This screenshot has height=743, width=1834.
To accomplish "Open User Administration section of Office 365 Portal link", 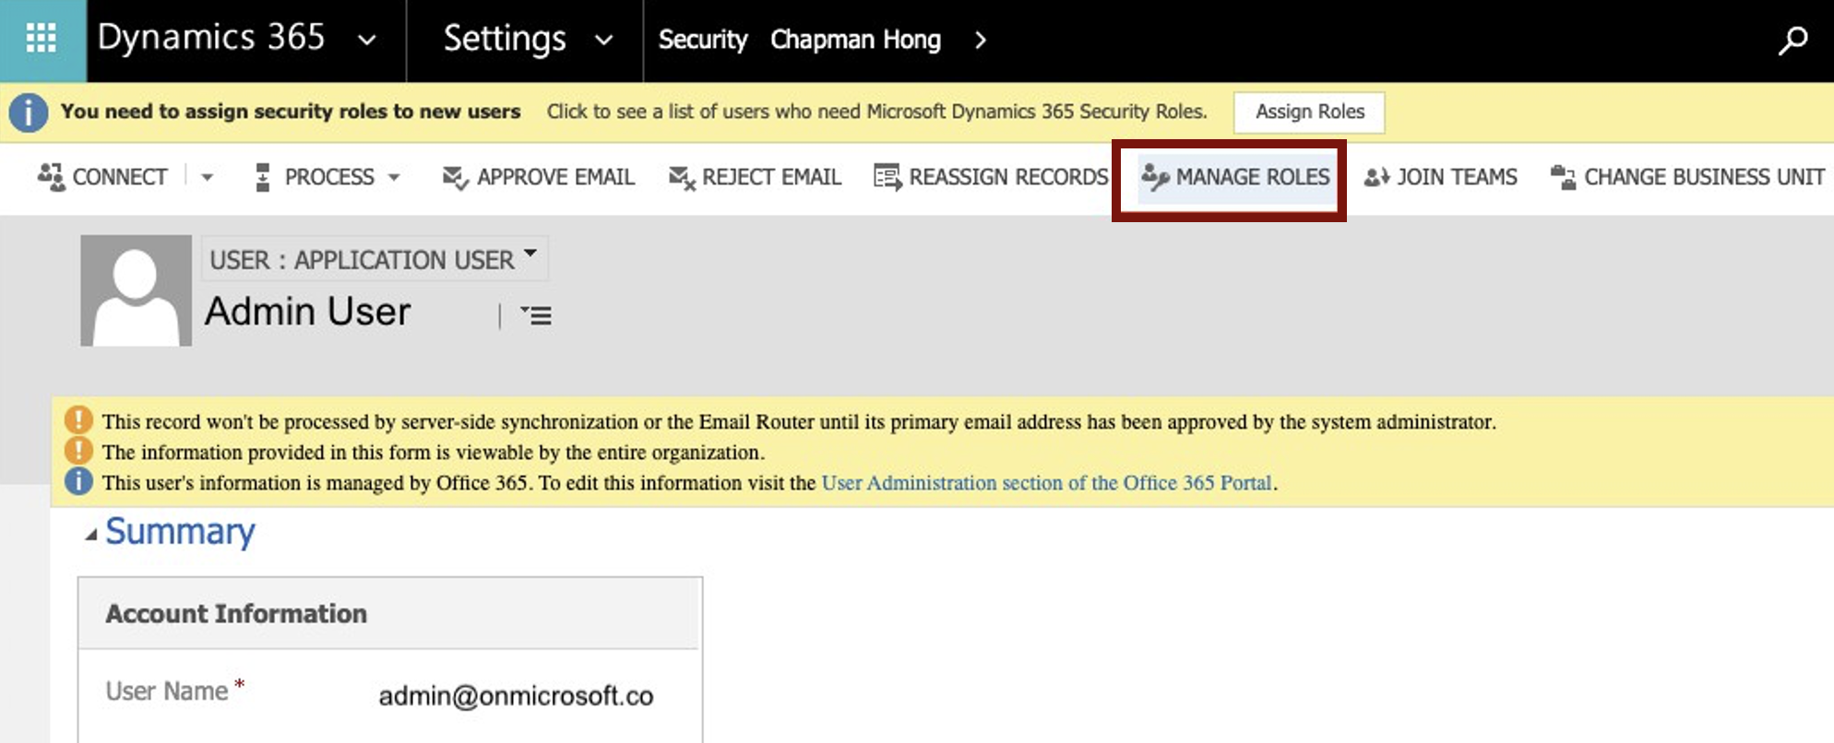I will pyautogui.click(x=1047, y=482).
